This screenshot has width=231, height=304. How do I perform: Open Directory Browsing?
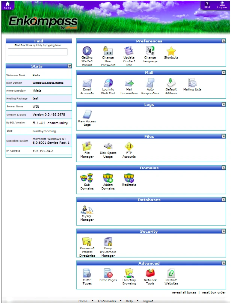pyautogui.click(x=129, y=277)
